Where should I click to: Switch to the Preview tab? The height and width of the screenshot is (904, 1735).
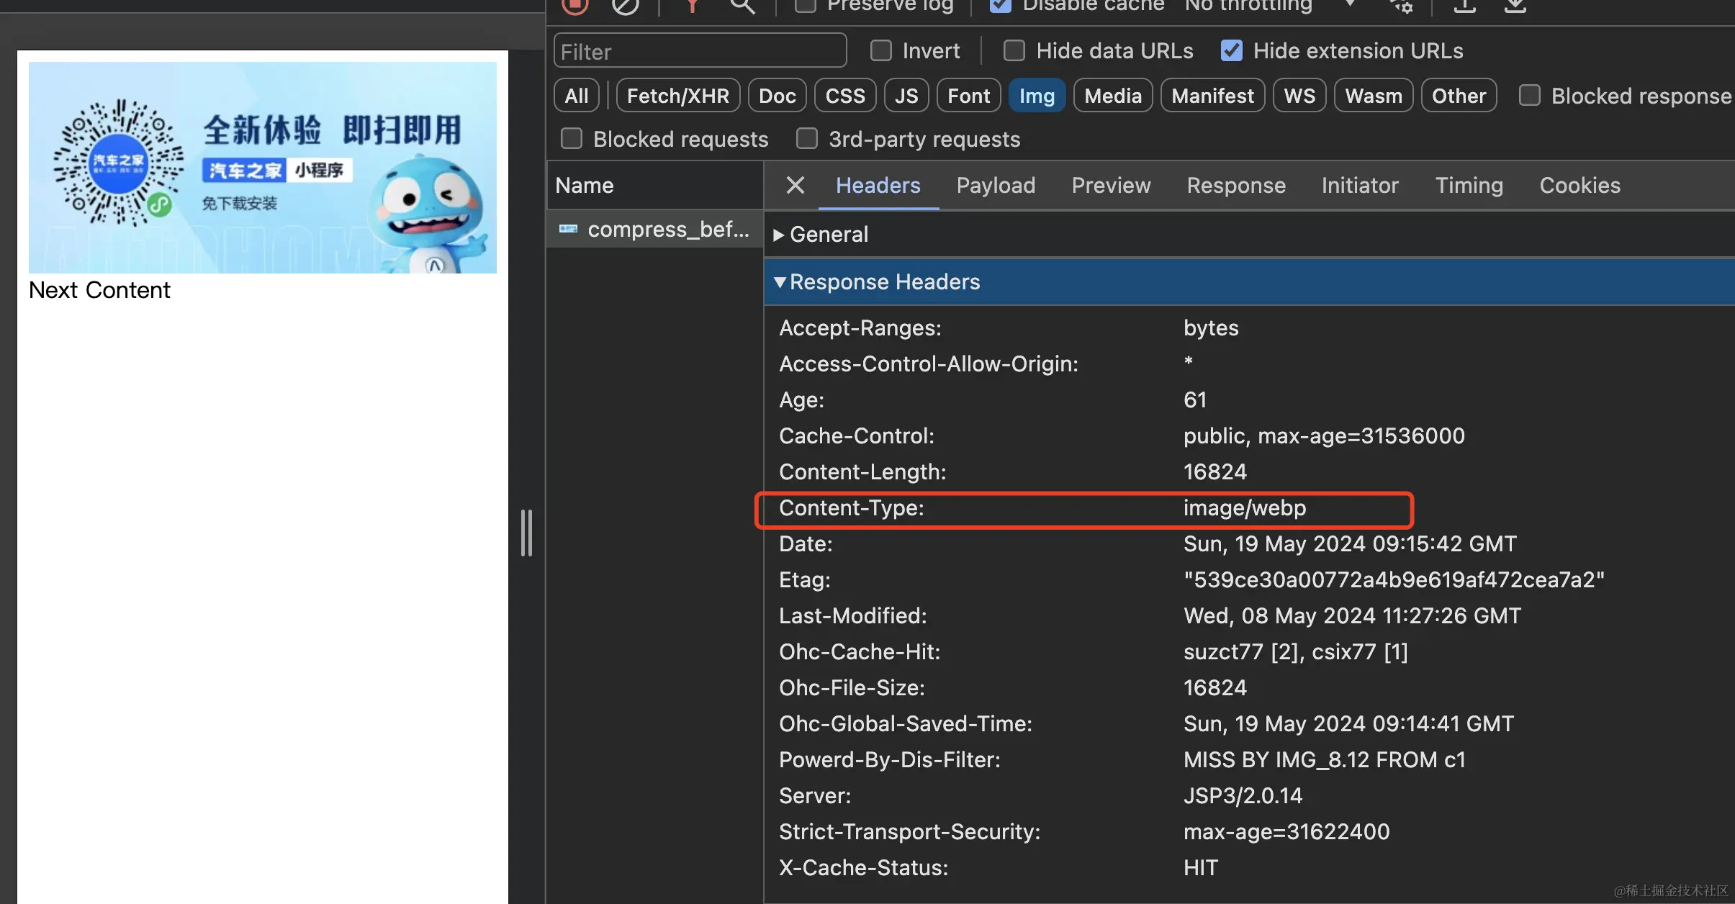click(x=1111, y=185)
